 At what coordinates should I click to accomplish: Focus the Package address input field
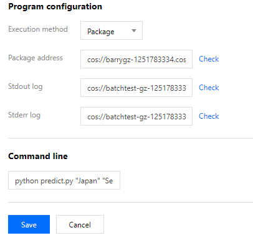point(136,59)
